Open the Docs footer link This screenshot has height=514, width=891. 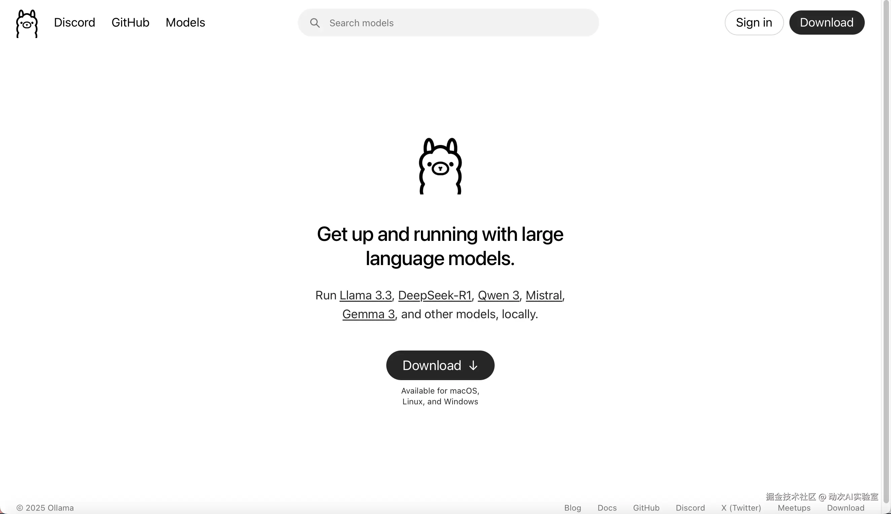tap(607, 508)
